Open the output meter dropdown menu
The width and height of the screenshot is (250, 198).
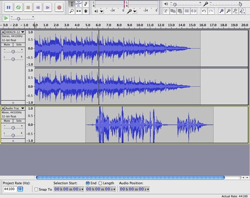102,11
